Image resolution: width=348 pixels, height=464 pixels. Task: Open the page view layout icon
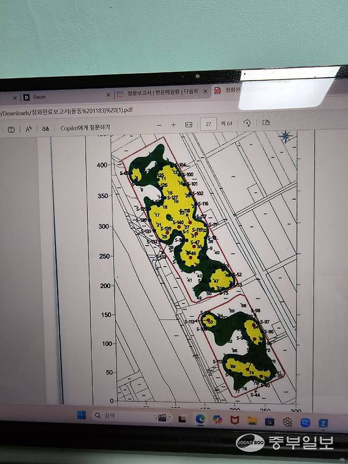click(266, 122)
